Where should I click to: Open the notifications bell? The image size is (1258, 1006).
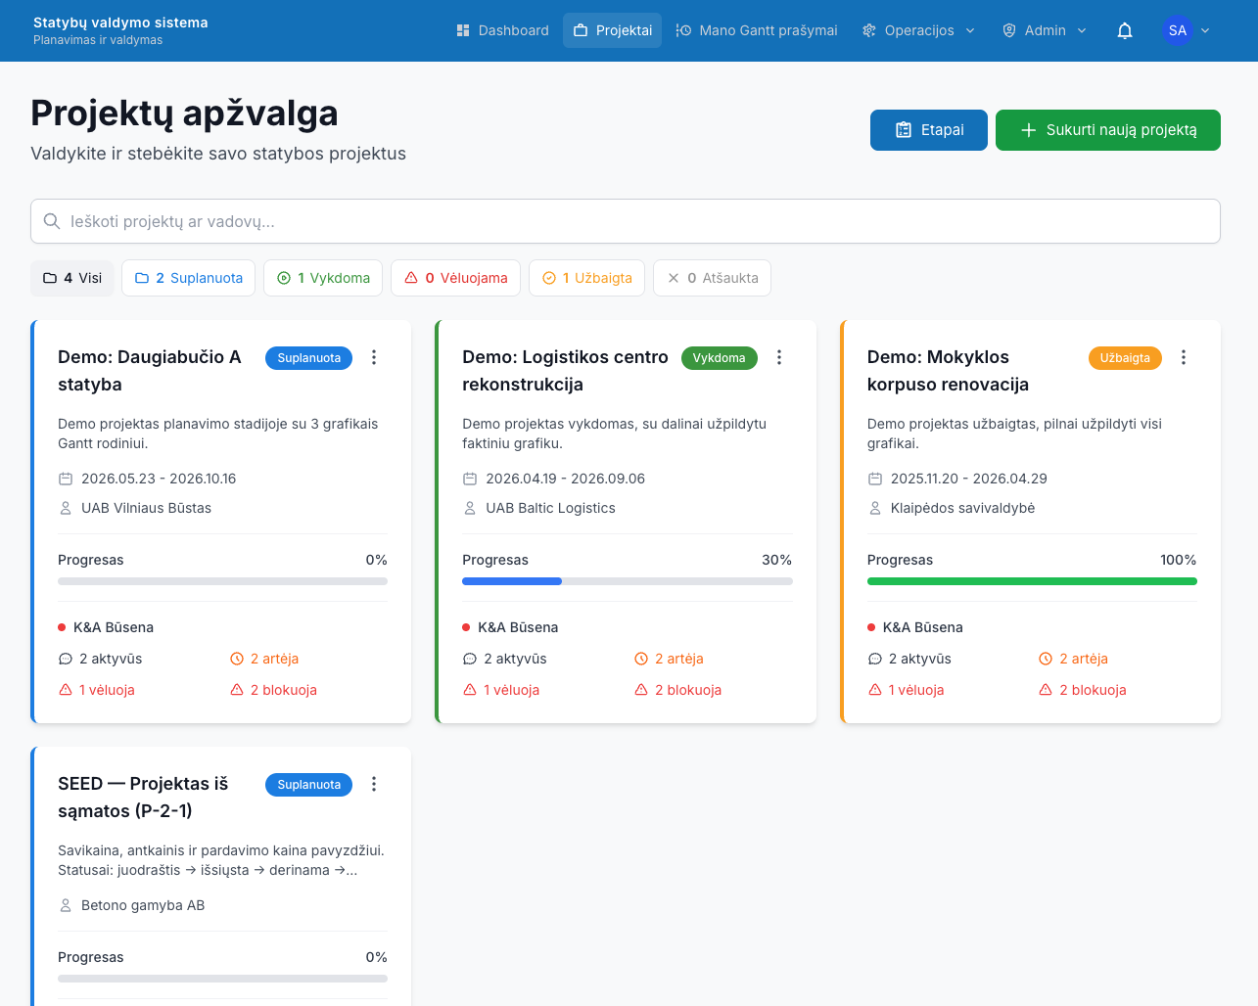coord(1125,30)
